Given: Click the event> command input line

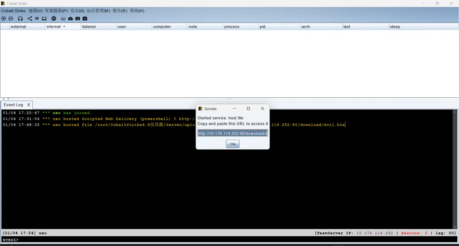Looking at the screenshot, I should (229, 240).
